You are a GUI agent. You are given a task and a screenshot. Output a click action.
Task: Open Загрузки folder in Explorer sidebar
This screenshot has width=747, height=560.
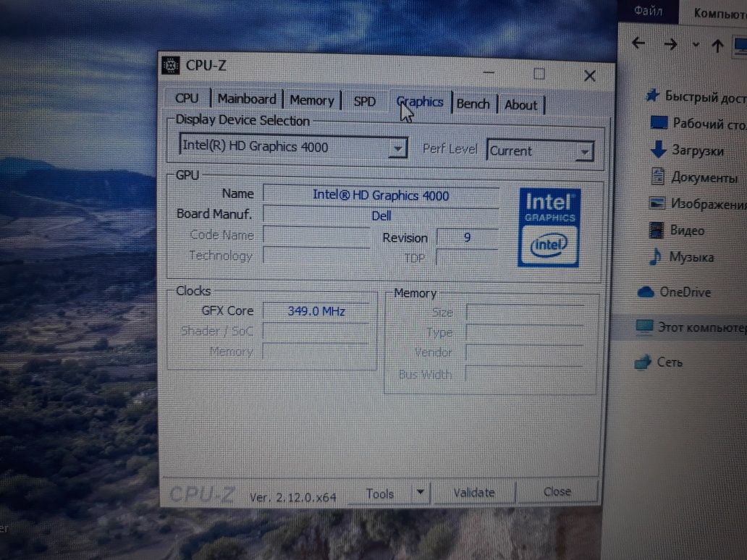698,150
